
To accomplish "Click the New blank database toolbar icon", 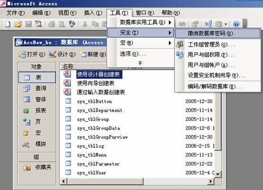I will coord(8,24).
